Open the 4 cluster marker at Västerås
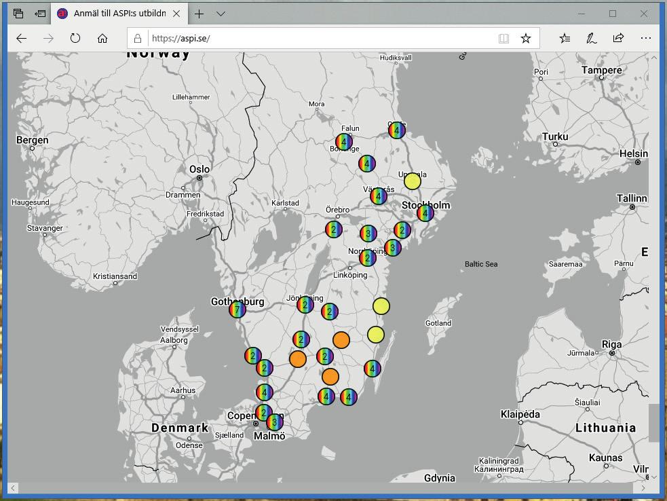The height and width of the screenshot is (501, 667). click(378, 196)
